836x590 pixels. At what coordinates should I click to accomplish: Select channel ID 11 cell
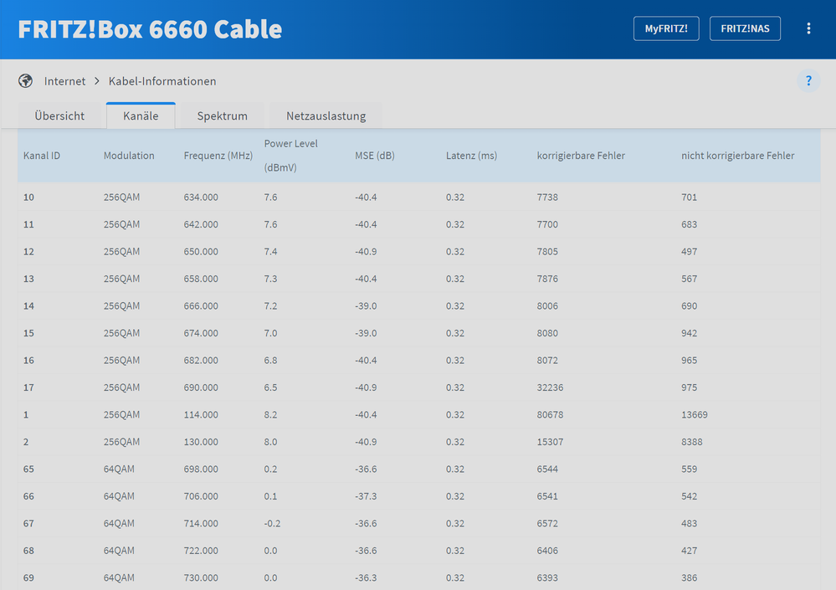coord(28,224)
